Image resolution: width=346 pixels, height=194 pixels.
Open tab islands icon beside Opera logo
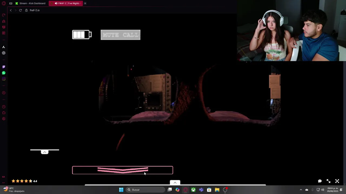[11, 3]
